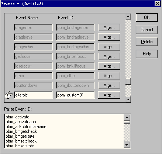Click the pointing hand row indicator icon
Viewport: 162px width, 154px height.
tap(8, 95)
